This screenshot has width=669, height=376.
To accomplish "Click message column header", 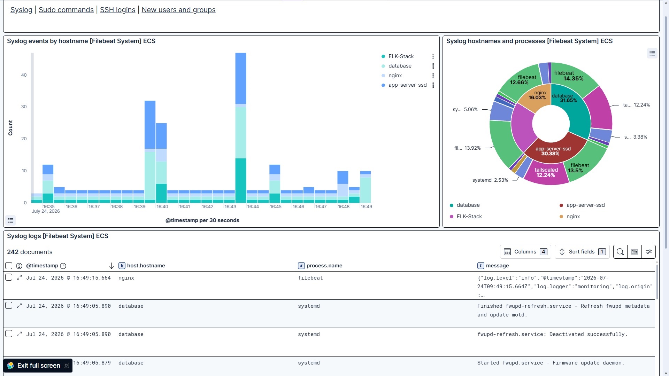I will click(497, 266).
